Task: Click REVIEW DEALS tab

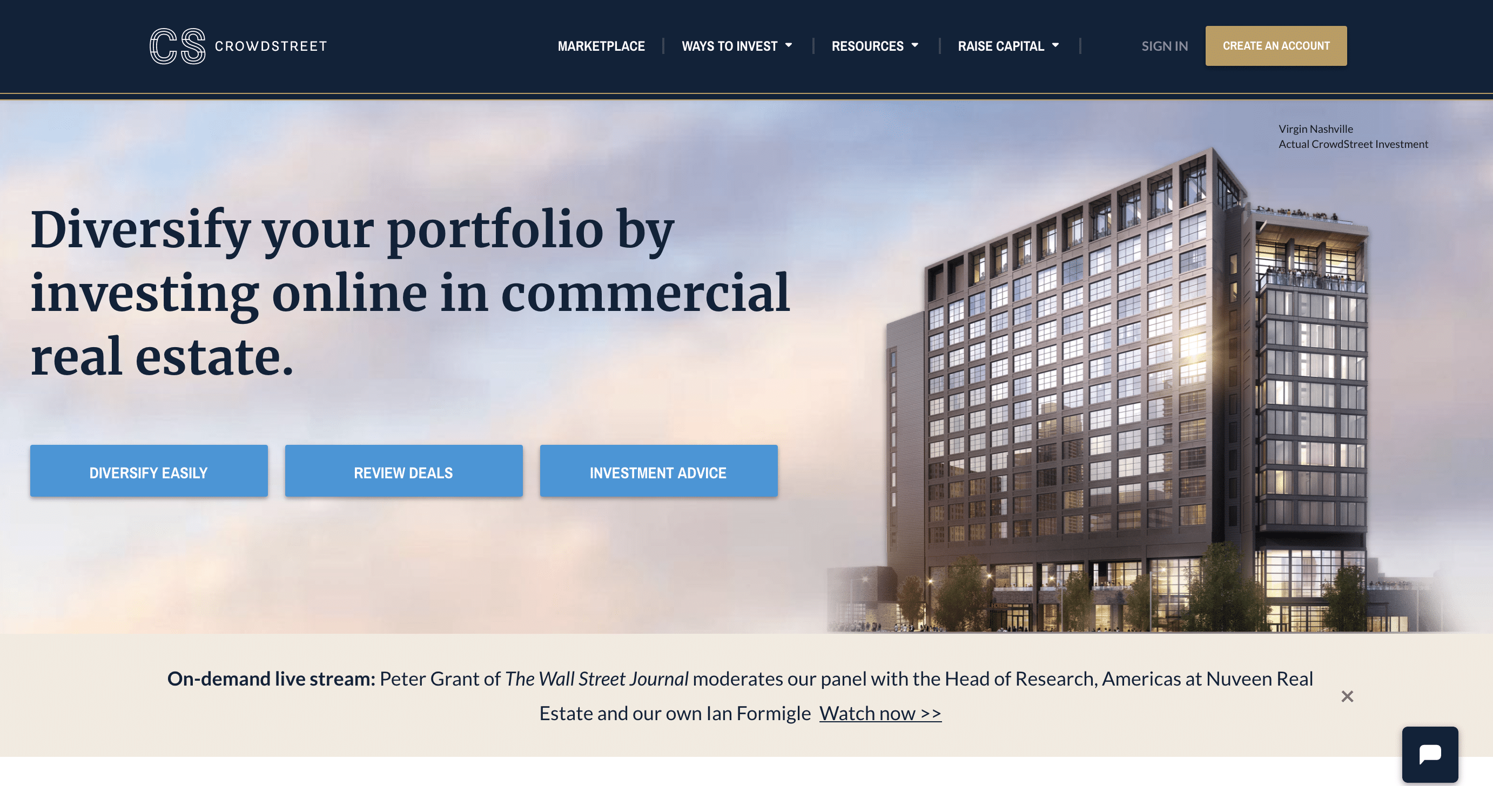Action: (404, 472)
